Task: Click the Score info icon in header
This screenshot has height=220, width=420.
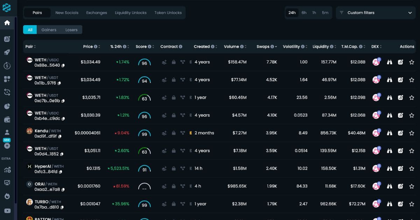Action: [149, 46]
